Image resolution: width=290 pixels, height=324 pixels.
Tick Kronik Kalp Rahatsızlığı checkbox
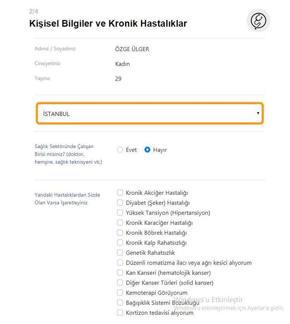pyautogui.click(x=120, y=242)
